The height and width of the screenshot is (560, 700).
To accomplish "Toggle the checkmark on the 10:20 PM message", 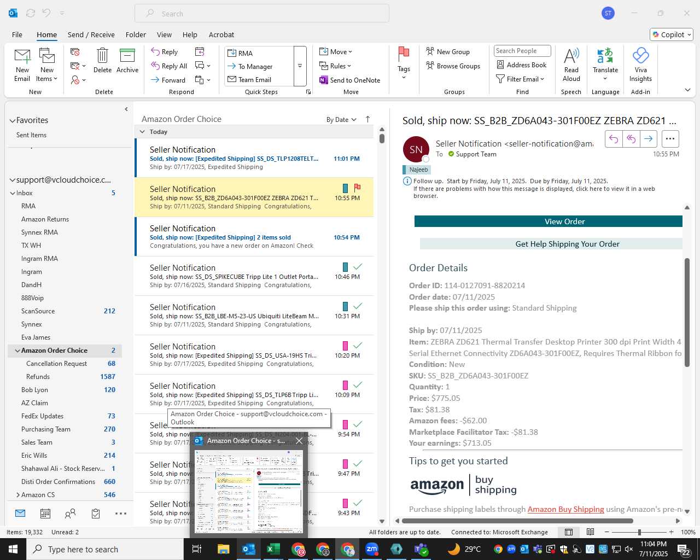I will (358, 345).
